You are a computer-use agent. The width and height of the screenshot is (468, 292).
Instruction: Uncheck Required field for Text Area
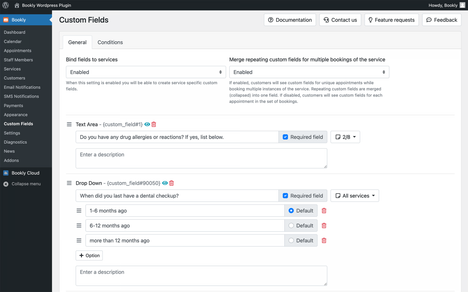click(x=285, y=137)
